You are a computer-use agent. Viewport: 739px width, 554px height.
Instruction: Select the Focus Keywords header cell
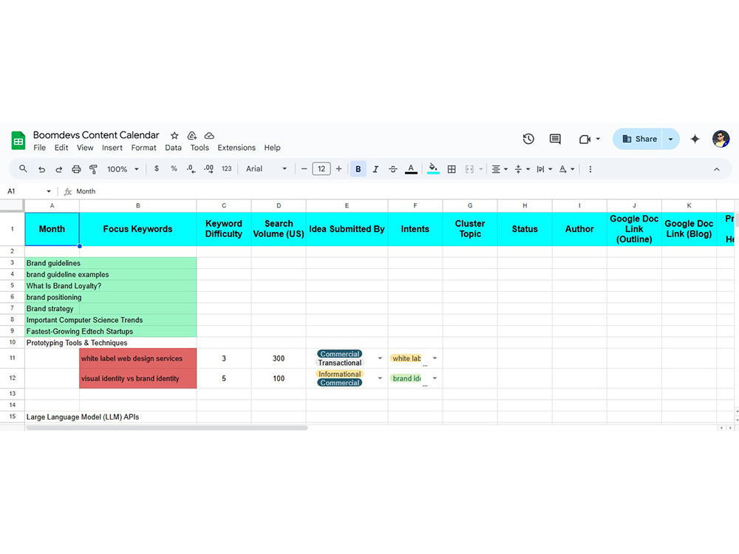click(137, 229)
